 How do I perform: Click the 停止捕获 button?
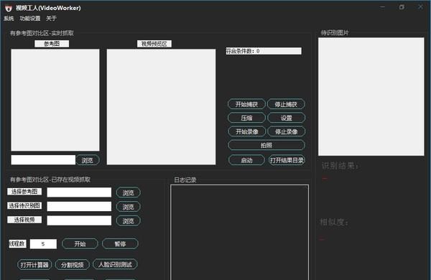click(x=286, y=104)
